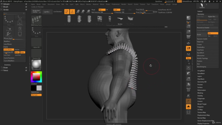Image resolution: width=222 pixels, height=125 pixels.
Task: Toggle the Floor grid icon
Action: [188, 43]
